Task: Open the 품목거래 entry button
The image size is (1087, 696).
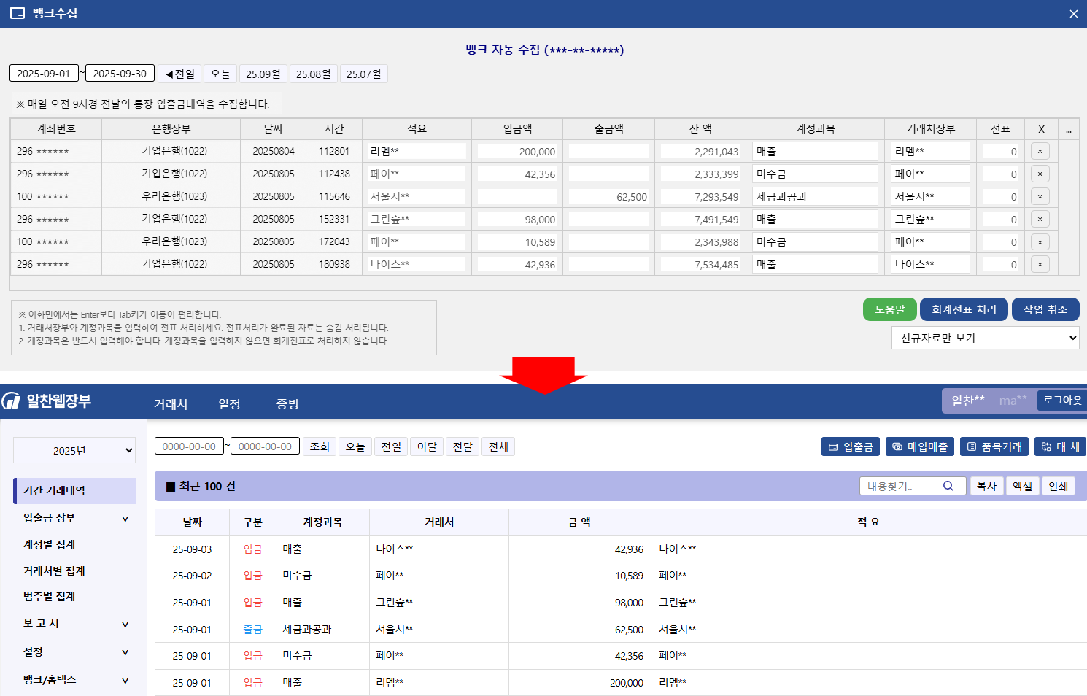Action: (994, 446)
